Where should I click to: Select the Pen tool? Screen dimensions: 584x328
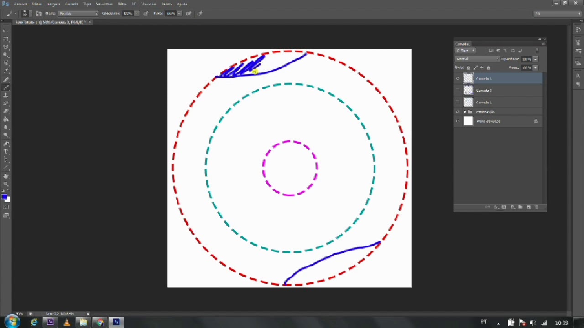pyautogui.click(x=6, y=143)
